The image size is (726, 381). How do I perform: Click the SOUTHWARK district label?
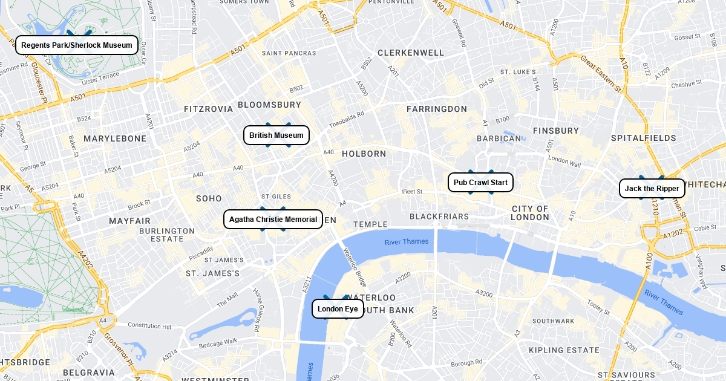click(553, 321)
